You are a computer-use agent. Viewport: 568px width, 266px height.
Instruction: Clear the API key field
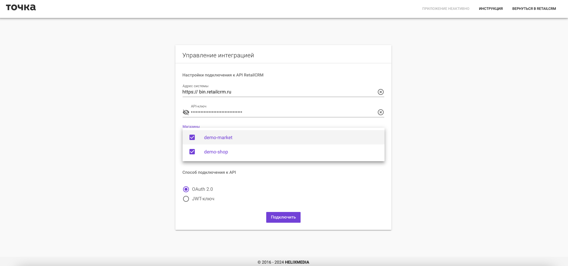pos(380,112)
